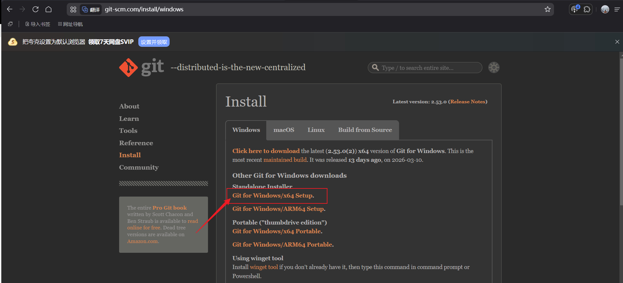
Task: Open the user profile avatar
Action: pyautogui.click(x=605, y=9)
